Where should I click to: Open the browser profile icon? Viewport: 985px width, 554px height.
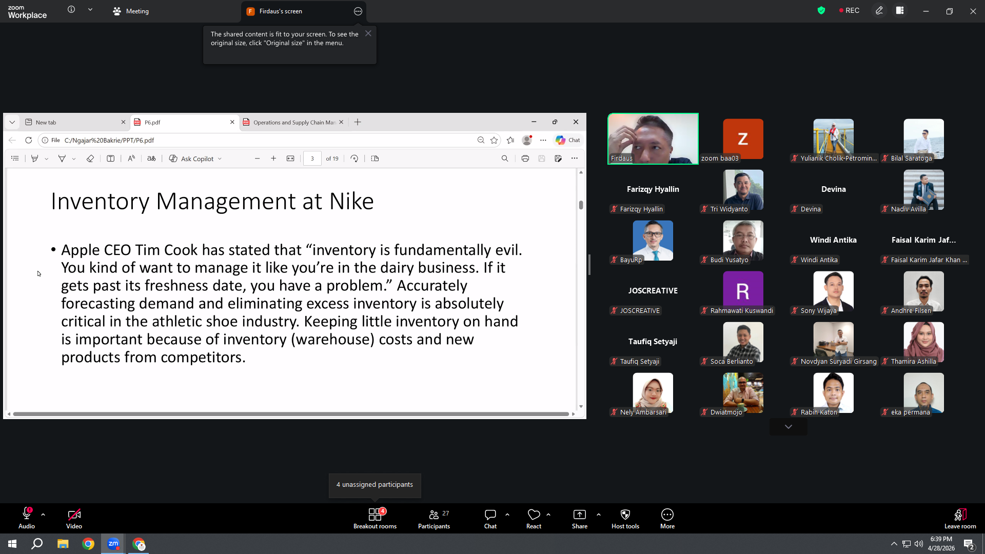pos(527,140)
